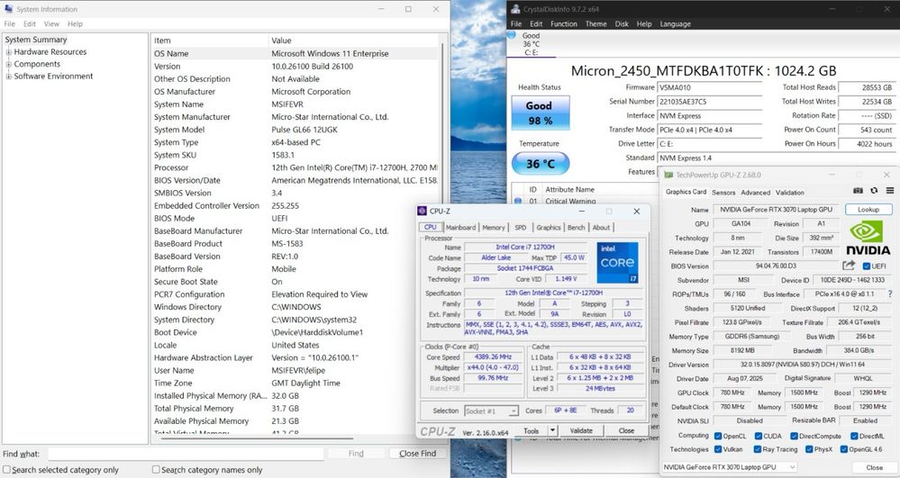
Task: Click the Critical Warning status dot icon
Action: click(518, 202)
